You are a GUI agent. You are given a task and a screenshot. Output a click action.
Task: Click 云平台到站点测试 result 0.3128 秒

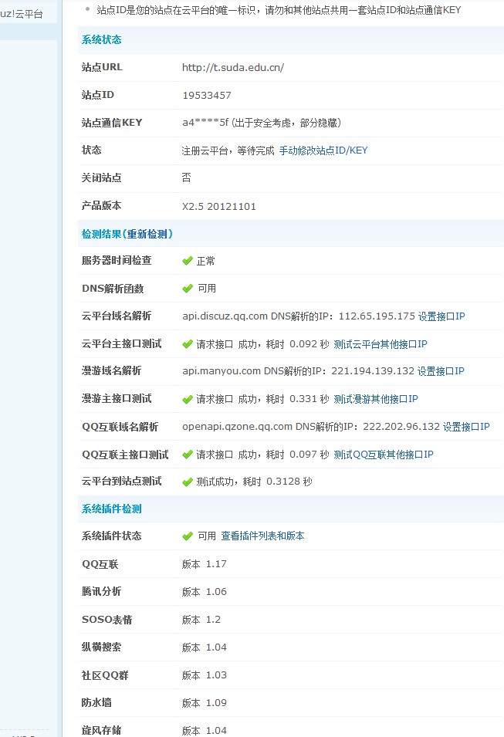pyautogui.click(x=289, y=482)
